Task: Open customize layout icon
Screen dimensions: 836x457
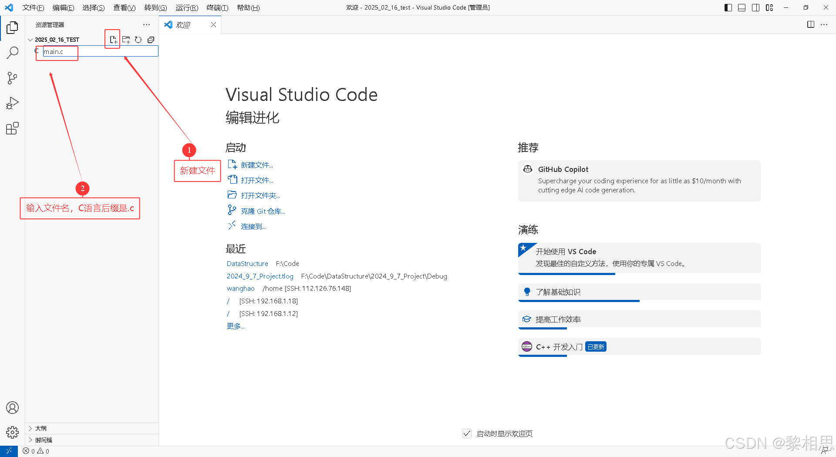Action: tap(769, 7)
